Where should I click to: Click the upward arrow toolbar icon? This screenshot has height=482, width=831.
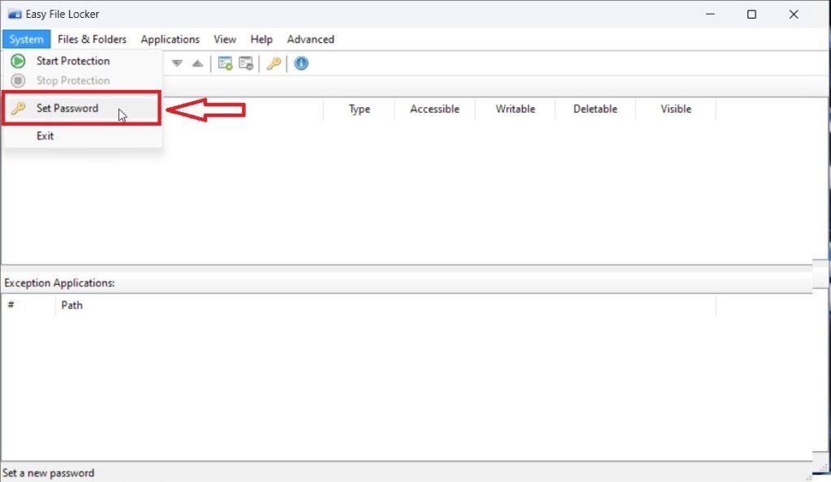click(197, 63)
